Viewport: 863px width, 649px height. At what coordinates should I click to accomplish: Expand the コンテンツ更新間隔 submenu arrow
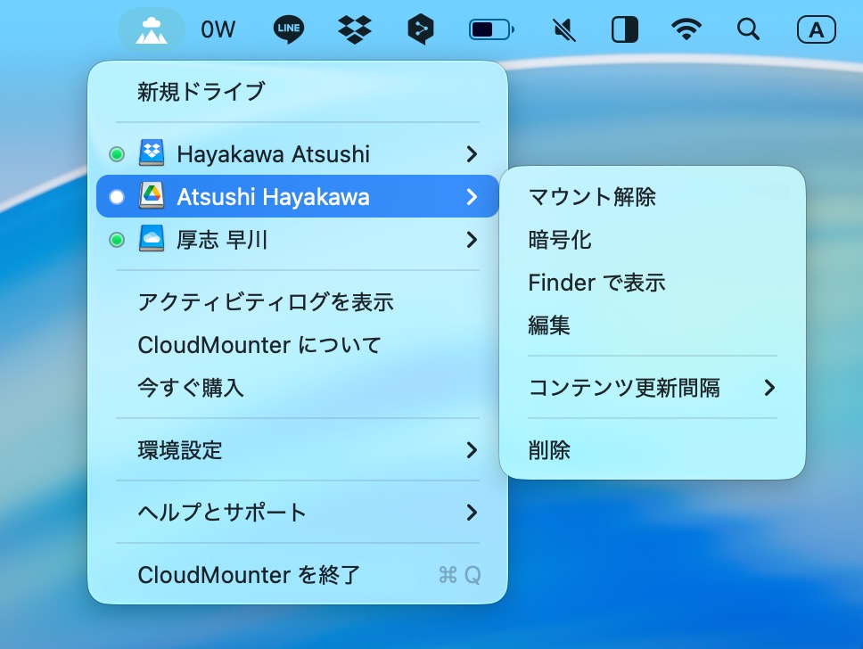click(769, 388)
